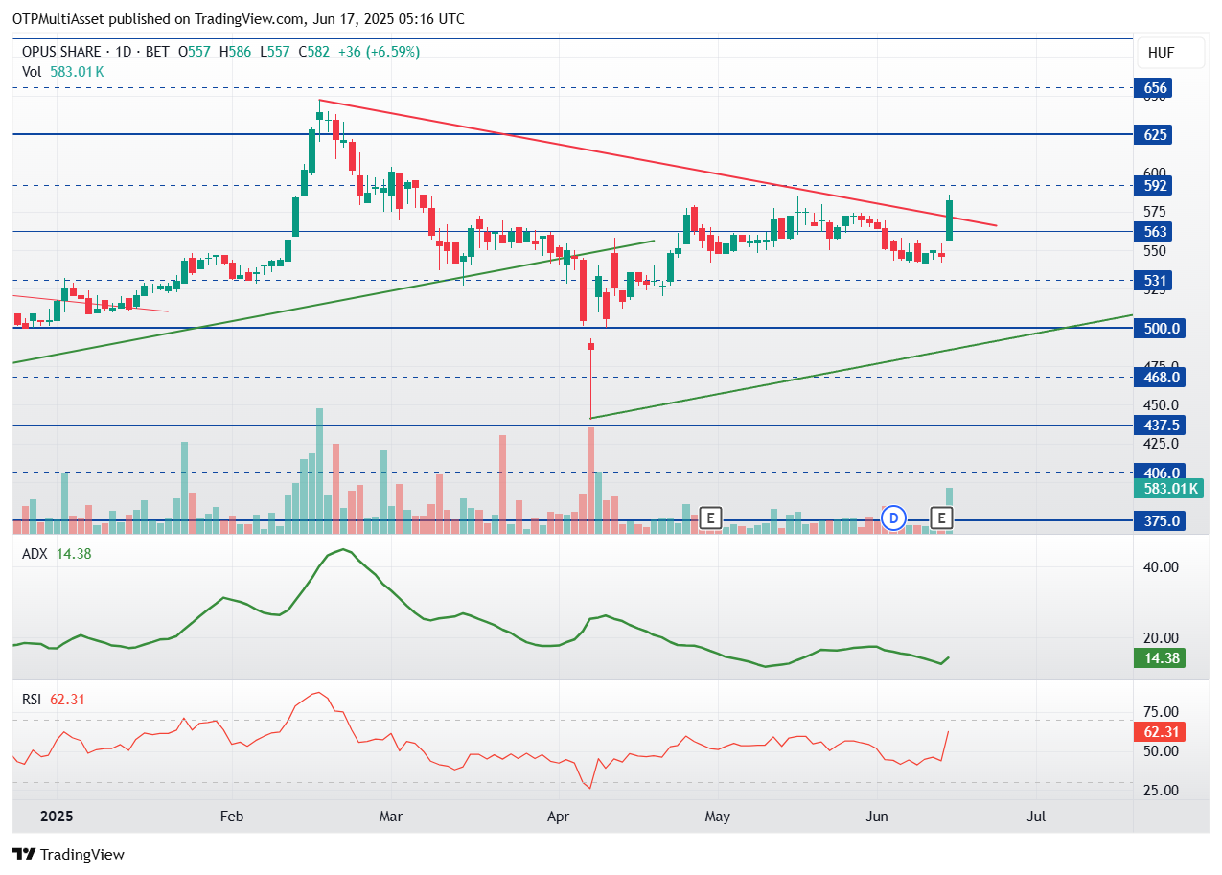
Task: Click the OPUS SHARE symbol title
Action: (63, 52)
